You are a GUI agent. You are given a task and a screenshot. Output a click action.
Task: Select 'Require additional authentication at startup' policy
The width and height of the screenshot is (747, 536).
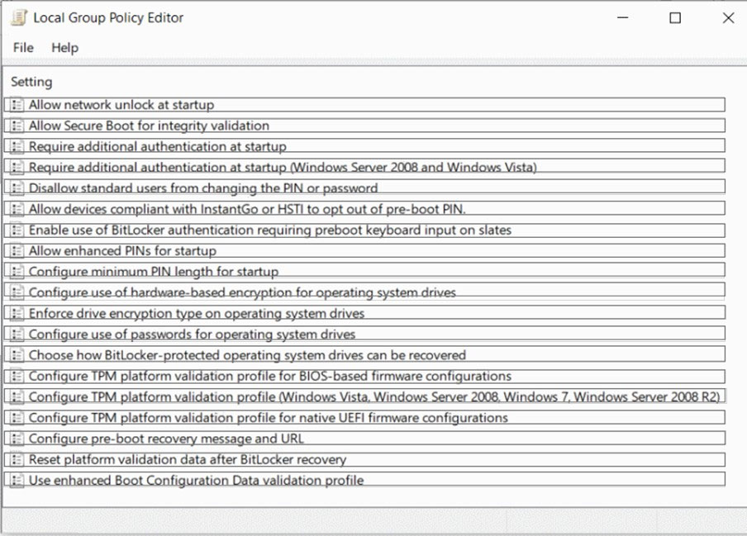365,146
